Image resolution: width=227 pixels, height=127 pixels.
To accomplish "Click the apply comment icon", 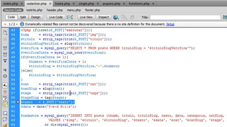I will 5,113.
